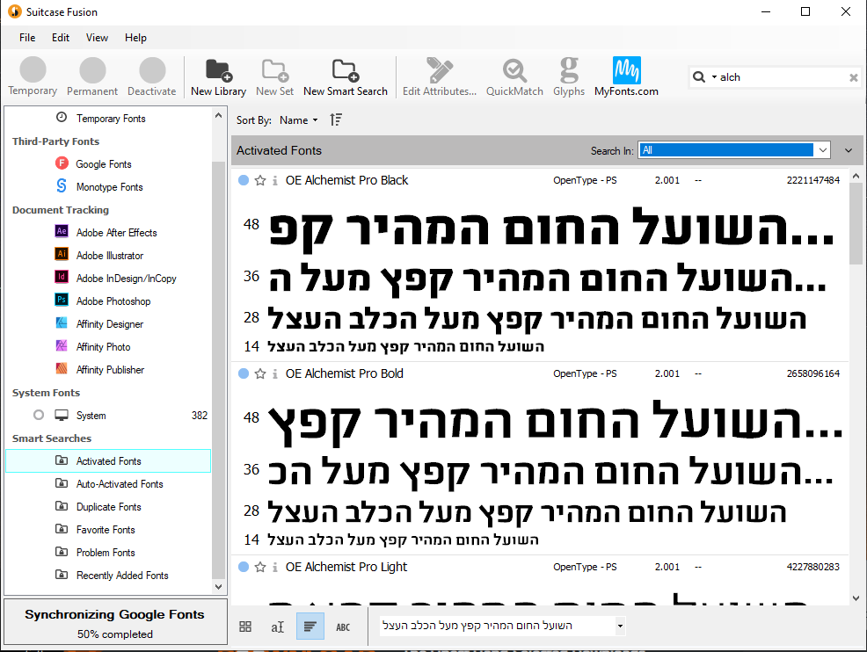This screenshot has height=652, width=867.
Task: Select Recently Added Fonts smart search
Action: (108, 576)
